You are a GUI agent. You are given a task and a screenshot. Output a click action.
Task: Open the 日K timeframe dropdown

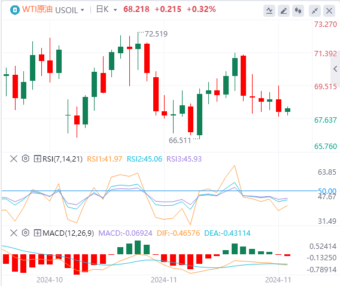tap(107, 10)
